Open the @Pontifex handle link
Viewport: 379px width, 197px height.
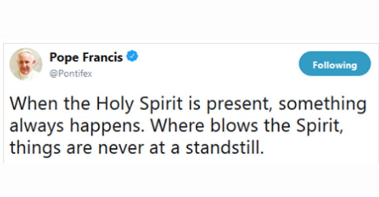70,73
